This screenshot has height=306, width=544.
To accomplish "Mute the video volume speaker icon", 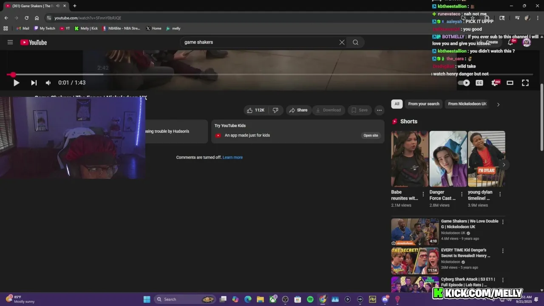I will [x=48, y=83].
